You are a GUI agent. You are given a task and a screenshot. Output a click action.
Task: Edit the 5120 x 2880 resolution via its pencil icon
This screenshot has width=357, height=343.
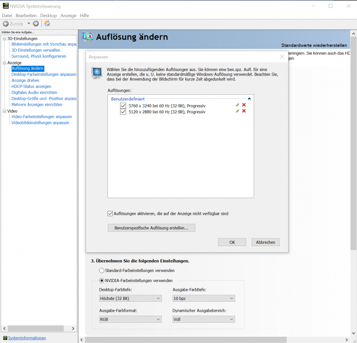237,111
